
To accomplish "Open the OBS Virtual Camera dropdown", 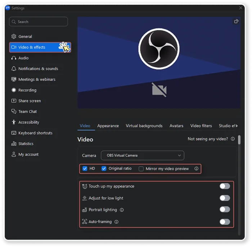I will tap(143, 156).
